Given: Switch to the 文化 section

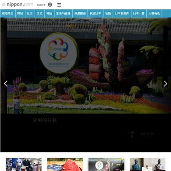Looking at the screenshot, I should [39, 13].
